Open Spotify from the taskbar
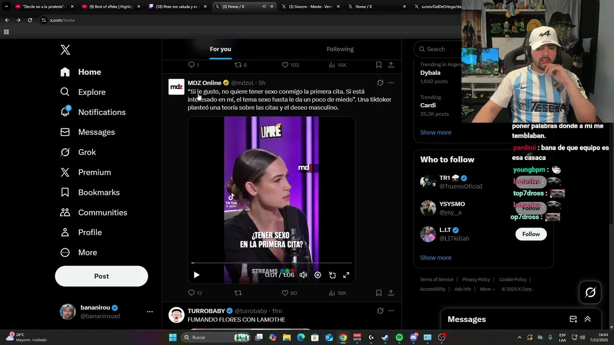614x345 pixels. [400, 337]
